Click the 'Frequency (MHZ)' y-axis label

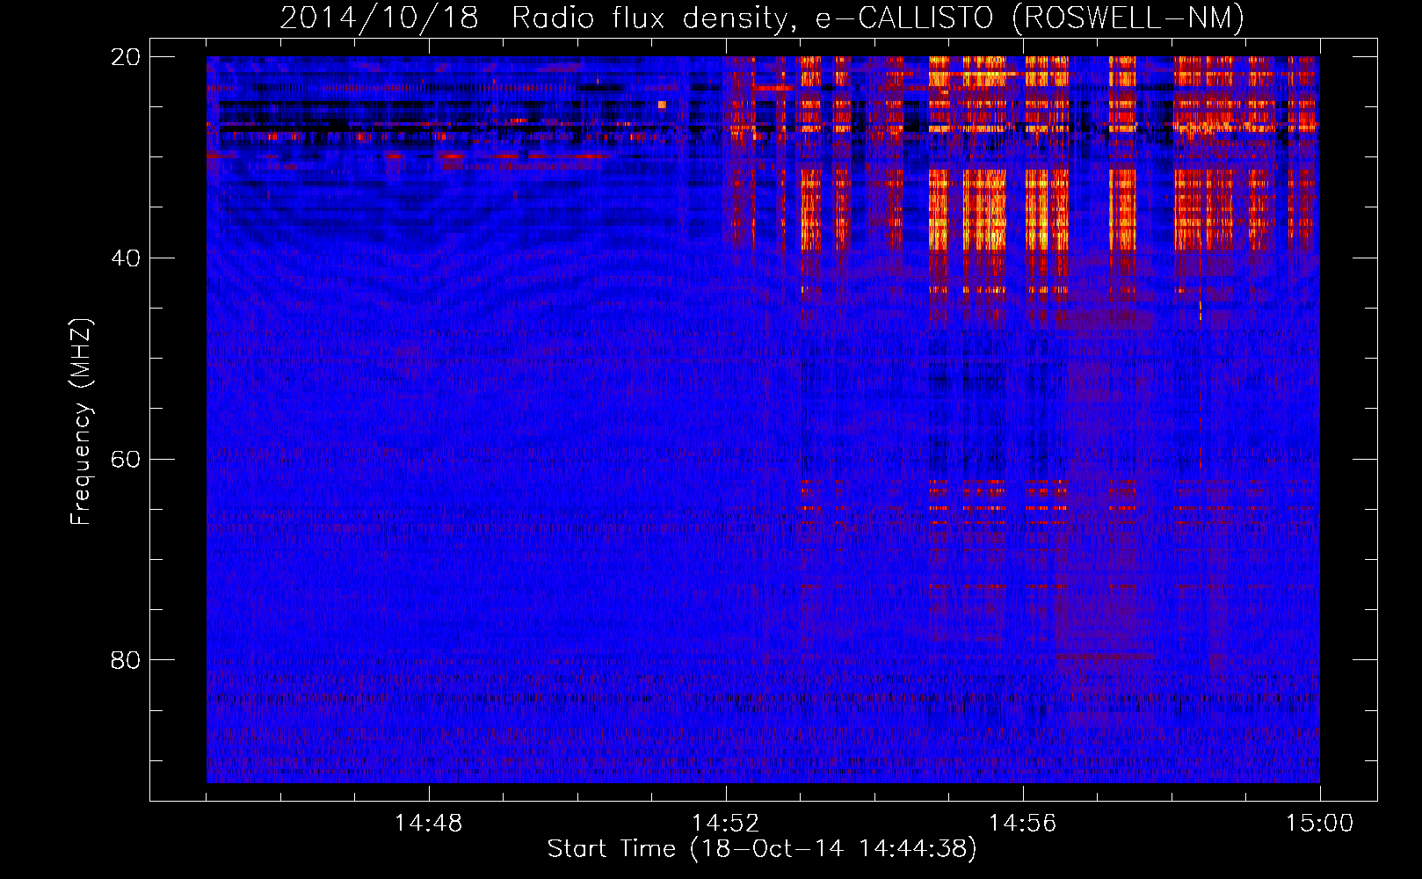81,422
